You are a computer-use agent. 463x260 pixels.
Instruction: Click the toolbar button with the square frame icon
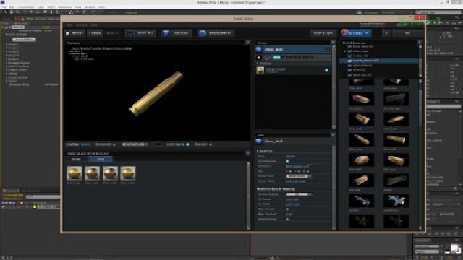point(140,33)
